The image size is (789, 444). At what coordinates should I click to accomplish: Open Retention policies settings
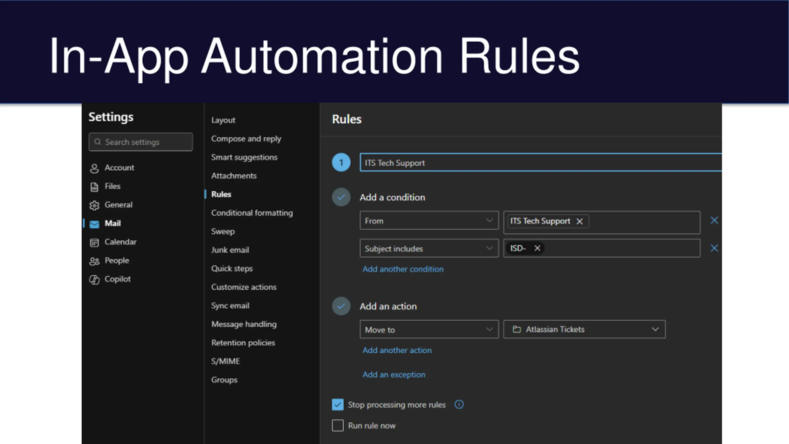243,343
